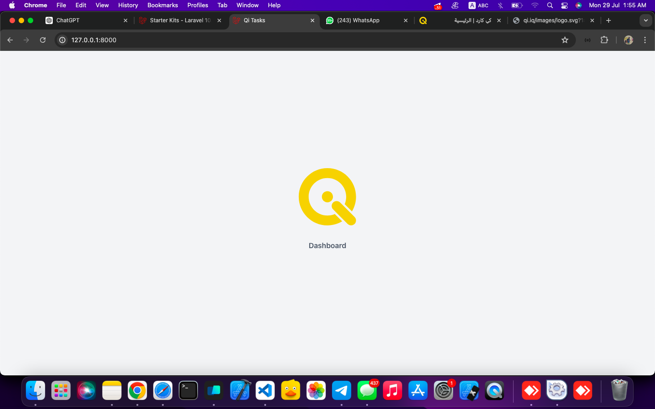The height and width of the screenshot is (409, 655).
Task: Switch to the Arabic كي كارد tab
Action: pyautogui.click(x=459, y=20)
